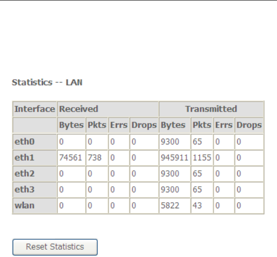Viewport: 277px width, 257px height.
Task: Click eth1 transmitted packets value 1155
Action: (202, 158)
